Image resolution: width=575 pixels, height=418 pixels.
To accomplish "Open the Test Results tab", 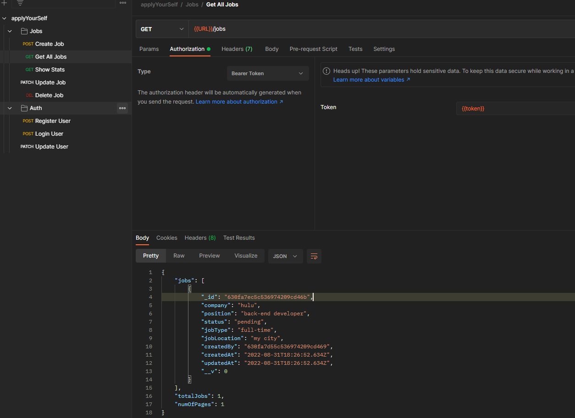I will pyautogui.click(x=239, y=237).
